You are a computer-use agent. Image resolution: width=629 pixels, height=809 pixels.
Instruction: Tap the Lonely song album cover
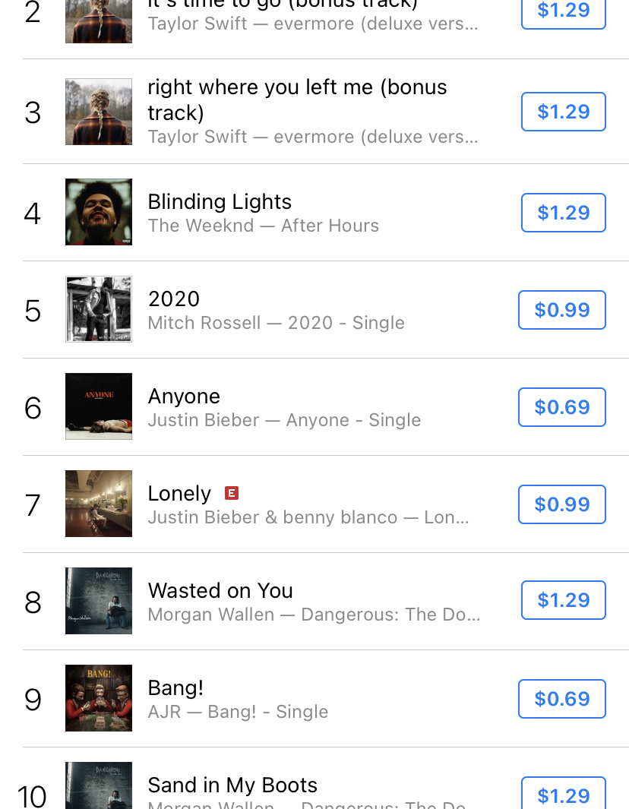click(99, 504)
